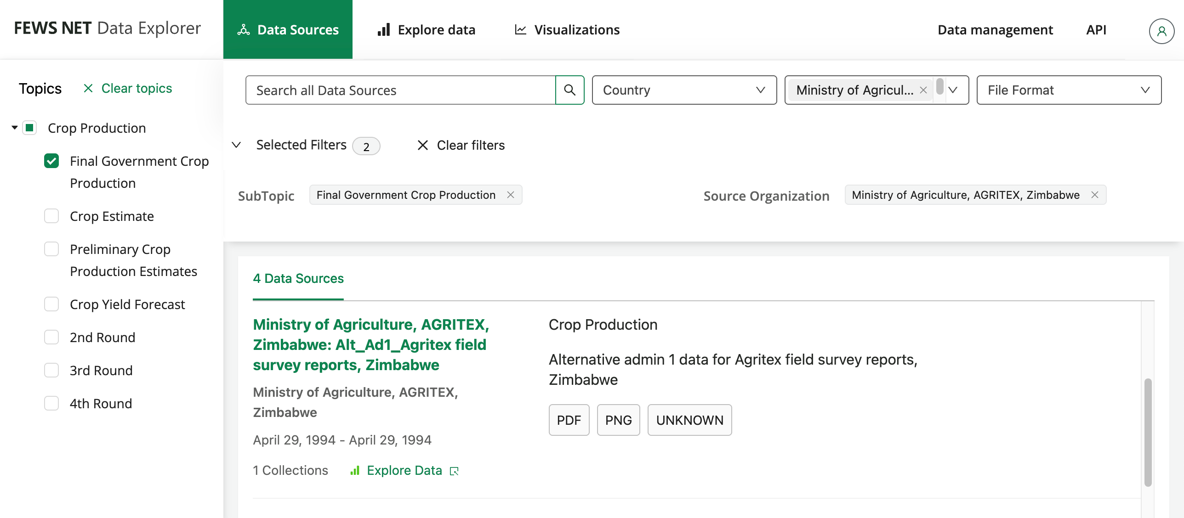The image size is (1184, 518).
Task: Focus the Search all Data Sources field
Action: coord(400,90)
